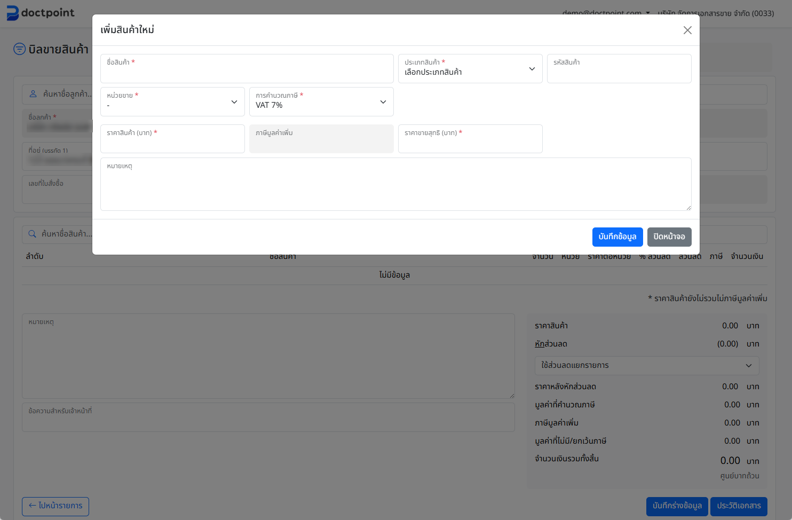Click the บันทึกร่างข้อมูล save draft button

tap(677, 506)
